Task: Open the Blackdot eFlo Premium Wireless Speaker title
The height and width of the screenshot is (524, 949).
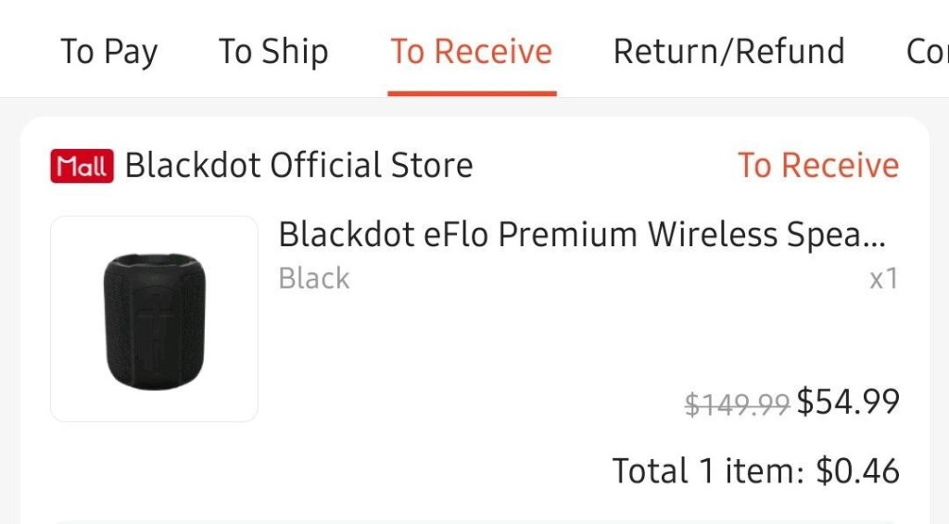Action: pyautogui.click(x=582, y=235)
